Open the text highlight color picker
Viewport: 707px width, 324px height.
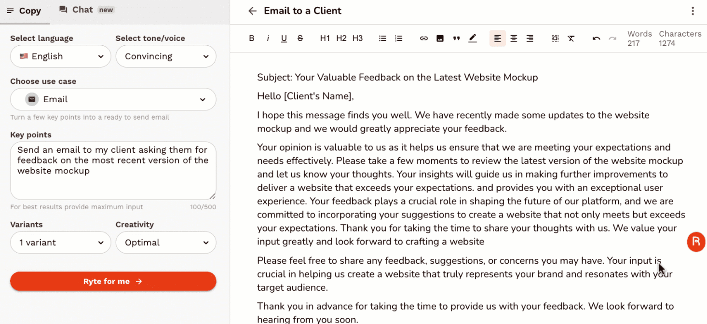pos(473,39)
